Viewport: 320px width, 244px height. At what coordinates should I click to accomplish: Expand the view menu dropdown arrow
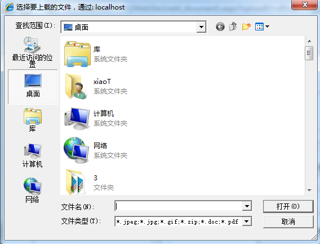pos(268,26)
